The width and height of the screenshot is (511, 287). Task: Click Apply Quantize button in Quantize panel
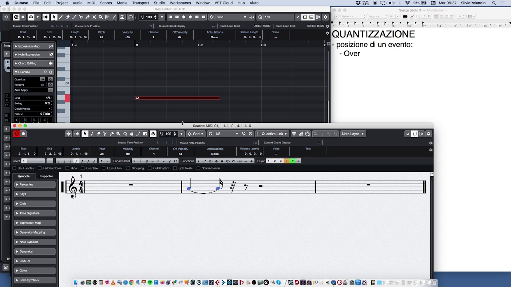click(50, 79)
